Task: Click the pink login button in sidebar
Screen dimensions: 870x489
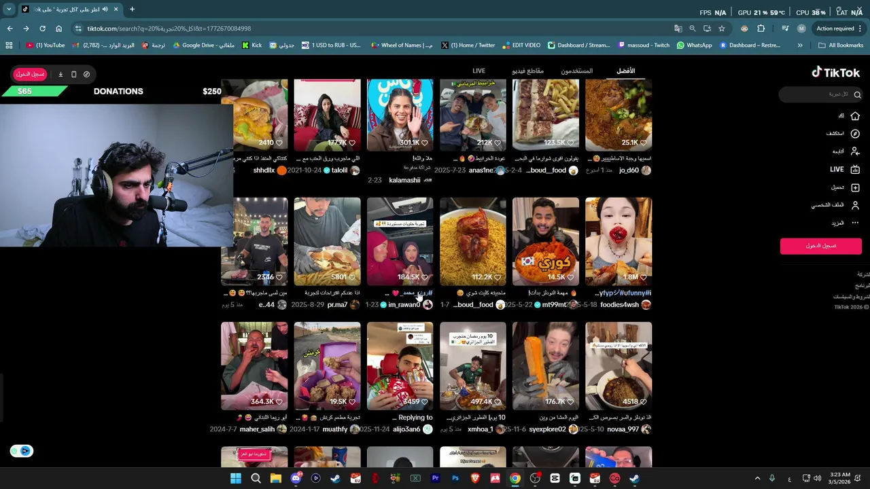Action: click(x=820, y=246)
